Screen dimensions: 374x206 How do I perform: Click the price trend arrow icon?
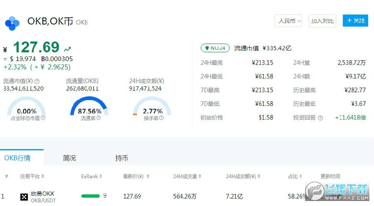pyautogui.click(x=67, y=49)
